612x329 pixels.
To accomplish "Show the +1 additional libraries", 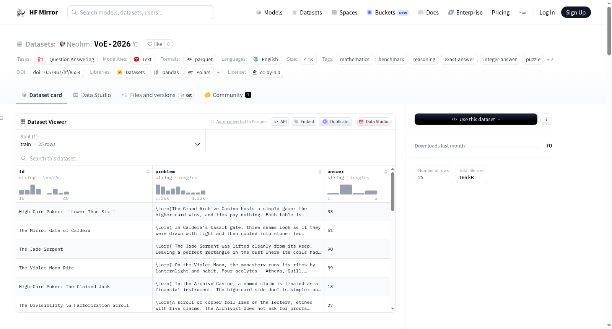I will click(x=220, y=72).
